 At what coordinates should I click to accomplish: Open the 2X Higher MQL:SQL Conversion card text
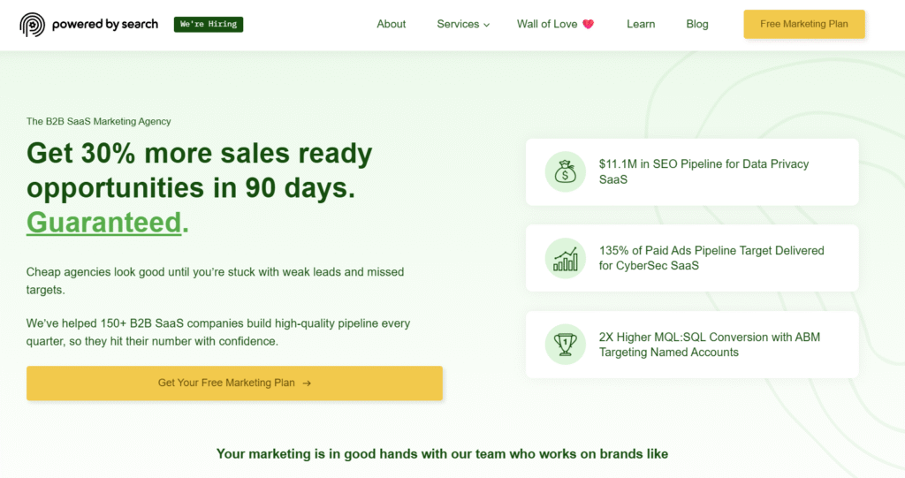[710, 345]
